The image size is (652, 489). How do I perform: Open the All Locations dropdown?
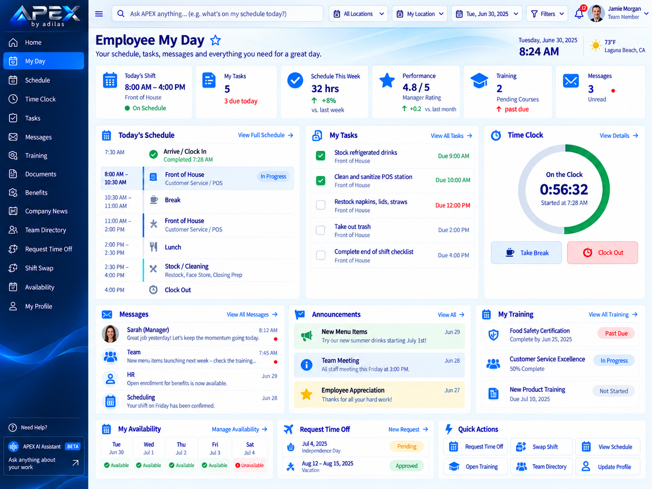point(358,14)
